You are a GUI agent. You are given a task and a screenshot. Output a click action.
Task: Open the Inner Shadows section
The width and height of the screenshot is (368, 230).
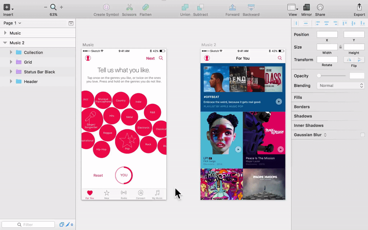click(x=309, y=126)
